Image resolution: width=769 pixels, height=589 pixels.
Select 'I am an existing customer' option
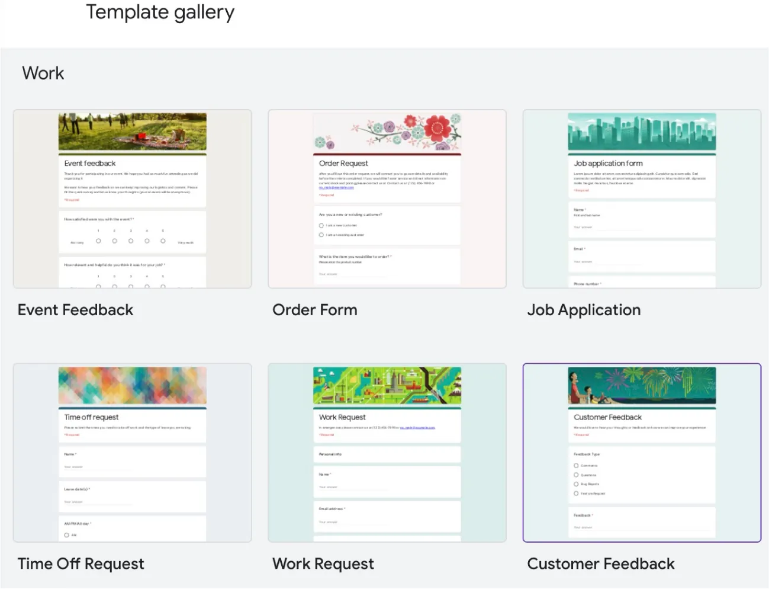320,234
